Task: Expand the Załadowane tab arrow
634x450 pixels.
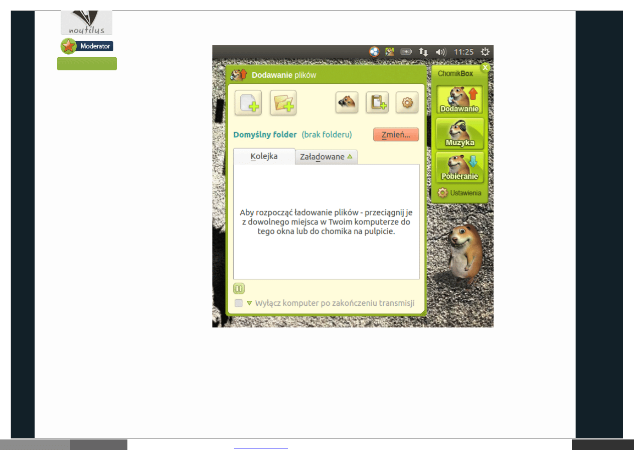Action: (x=350, y=156)
